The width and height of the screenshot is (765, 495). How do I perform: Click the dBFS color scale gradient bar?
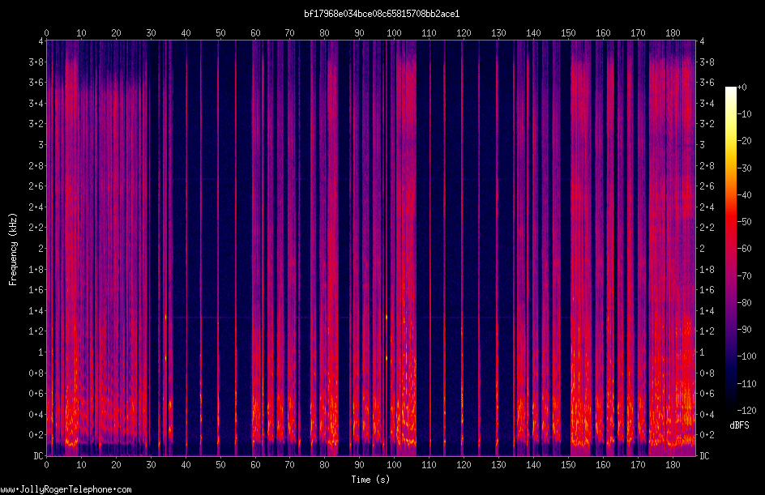[x=730, y=248]
